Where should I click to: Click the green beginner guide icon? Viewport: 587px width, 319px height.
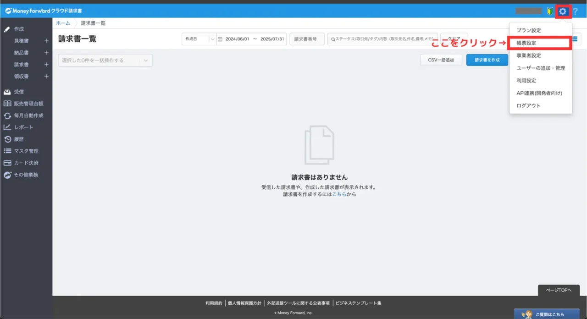tap(550, 11)
